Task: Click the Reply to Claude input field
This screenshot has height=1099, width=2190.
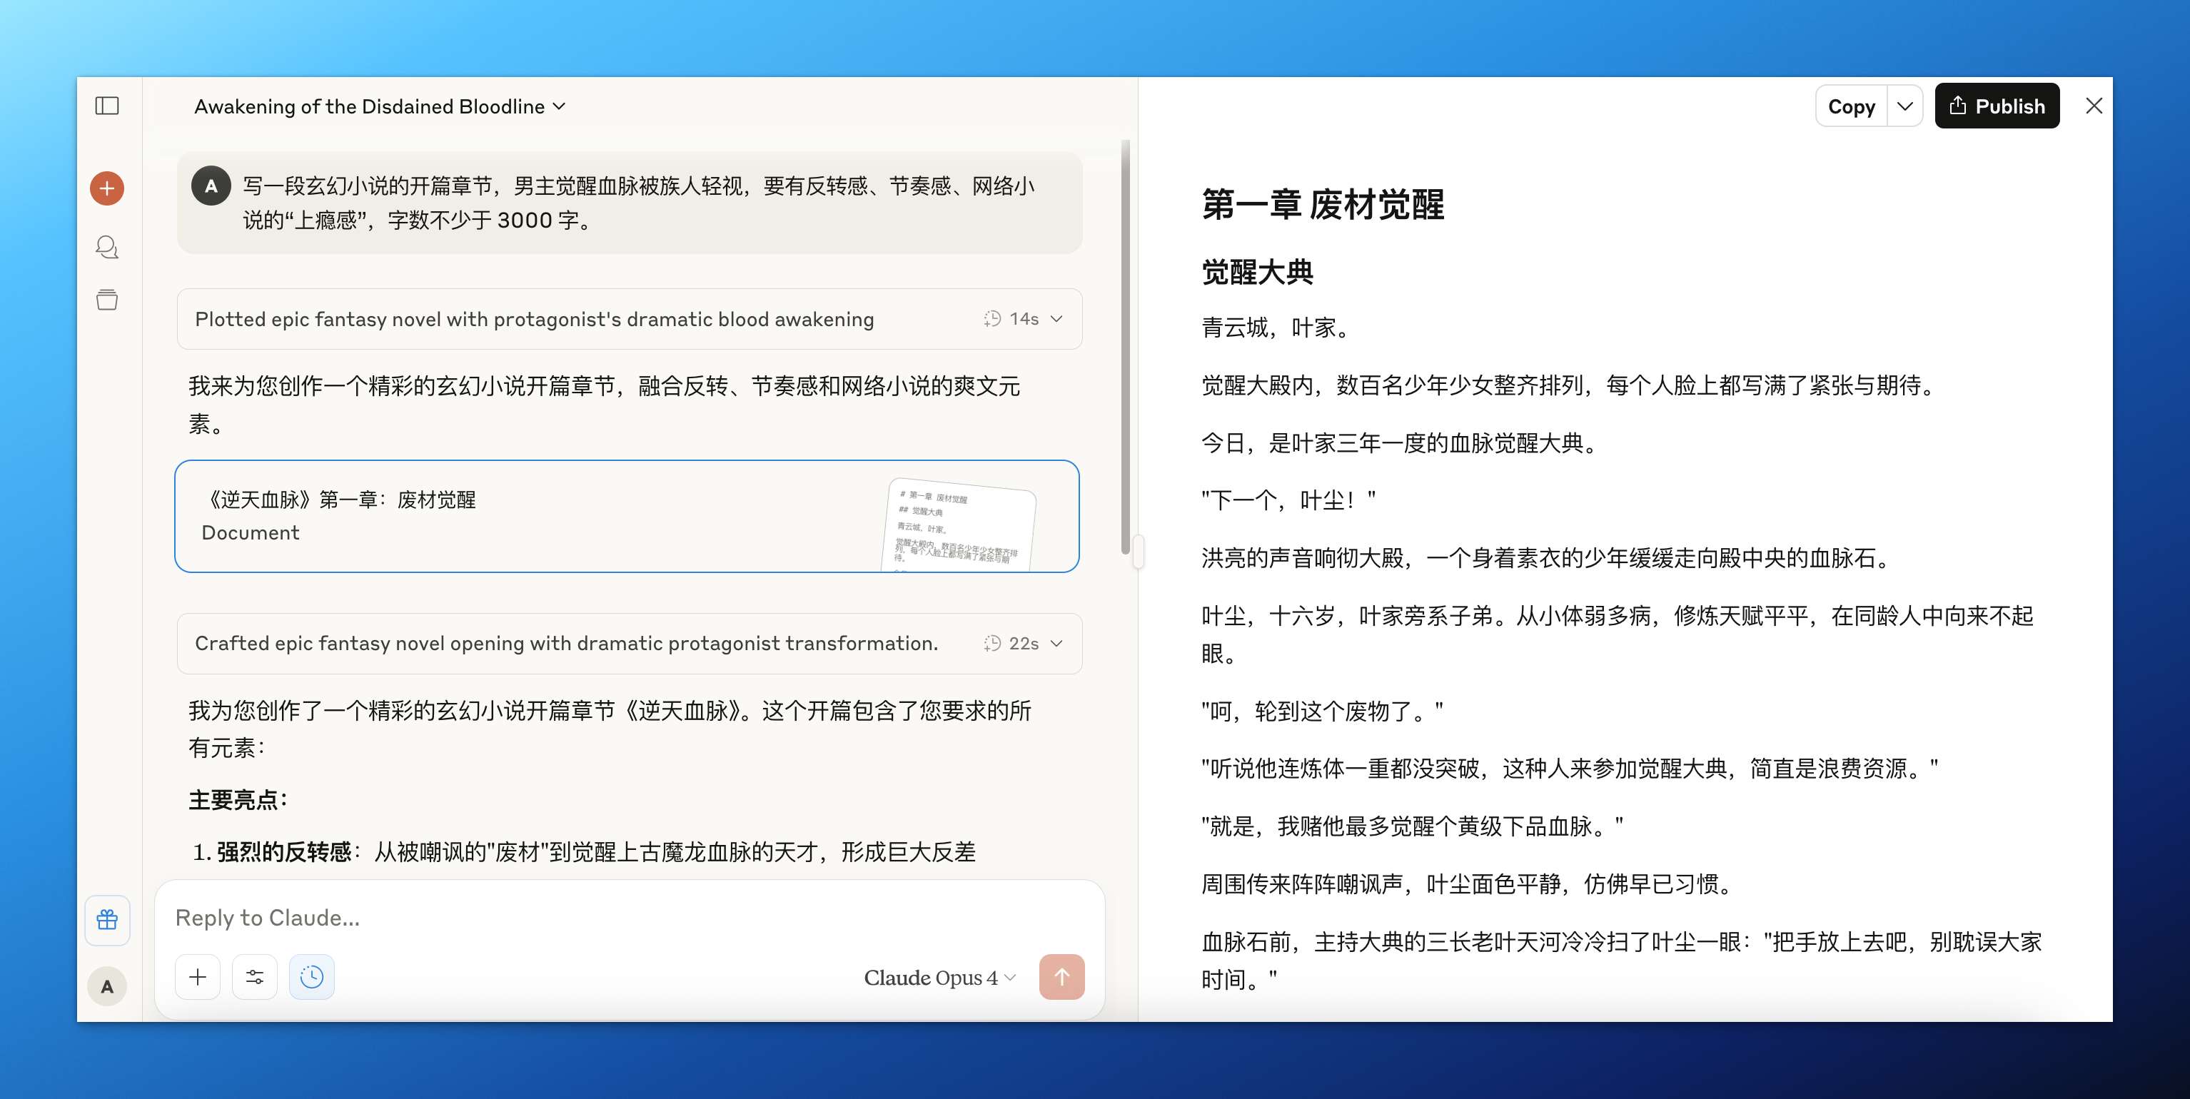Action: [595, 918]
